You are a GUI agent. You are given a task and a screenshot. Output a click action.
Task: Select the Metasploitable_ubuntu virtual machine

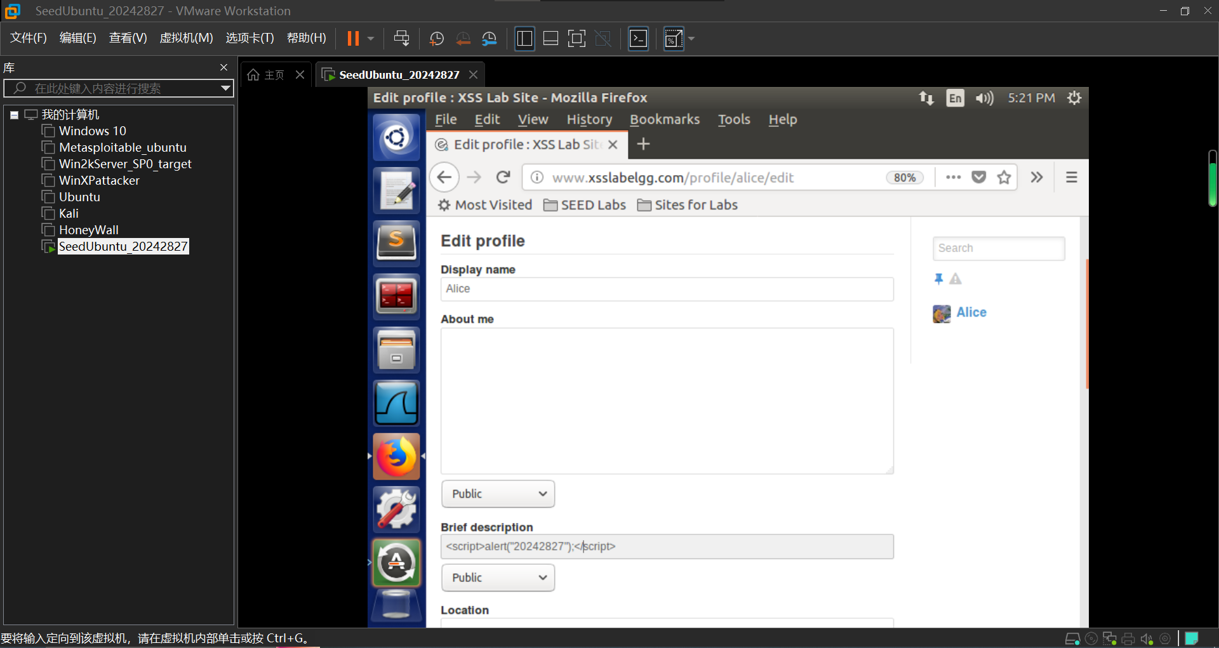pos(123,147)
